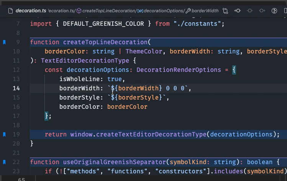Click isWholeLine property on line 13
Screen dimensions: 287x181
point(79,79)
